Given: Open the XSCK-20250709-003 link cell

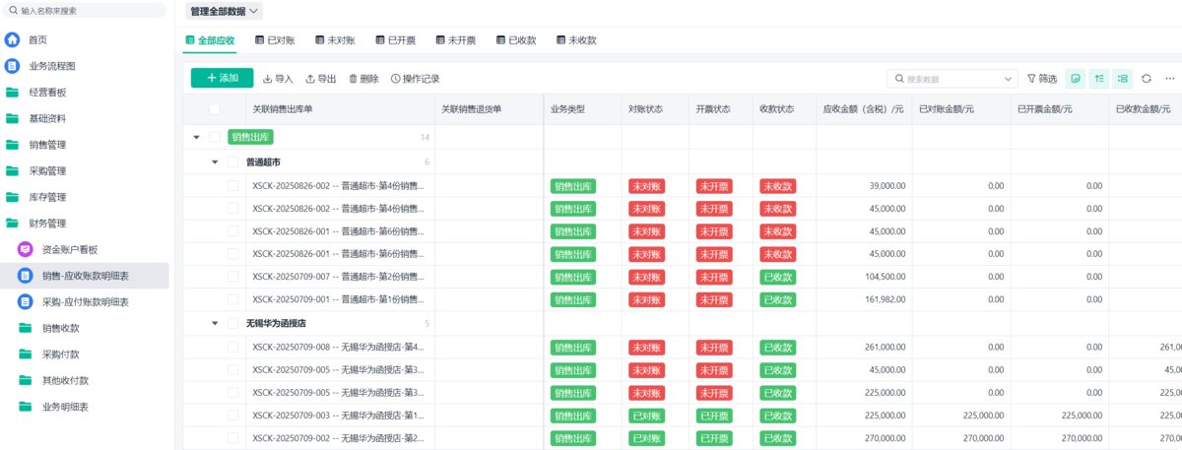Looking at the screenshot, I should (x=338, y=416).
